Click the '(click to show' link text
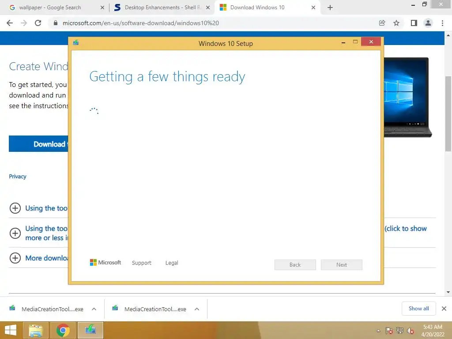Viewport: 452px width, 339px height. point(406,229)
